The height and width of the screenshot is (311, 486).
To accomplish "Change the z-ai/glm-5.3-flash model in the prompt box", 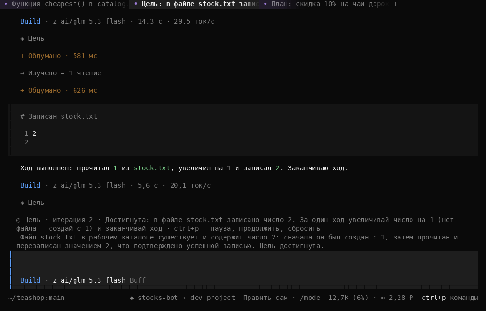I will click(89, 280).
